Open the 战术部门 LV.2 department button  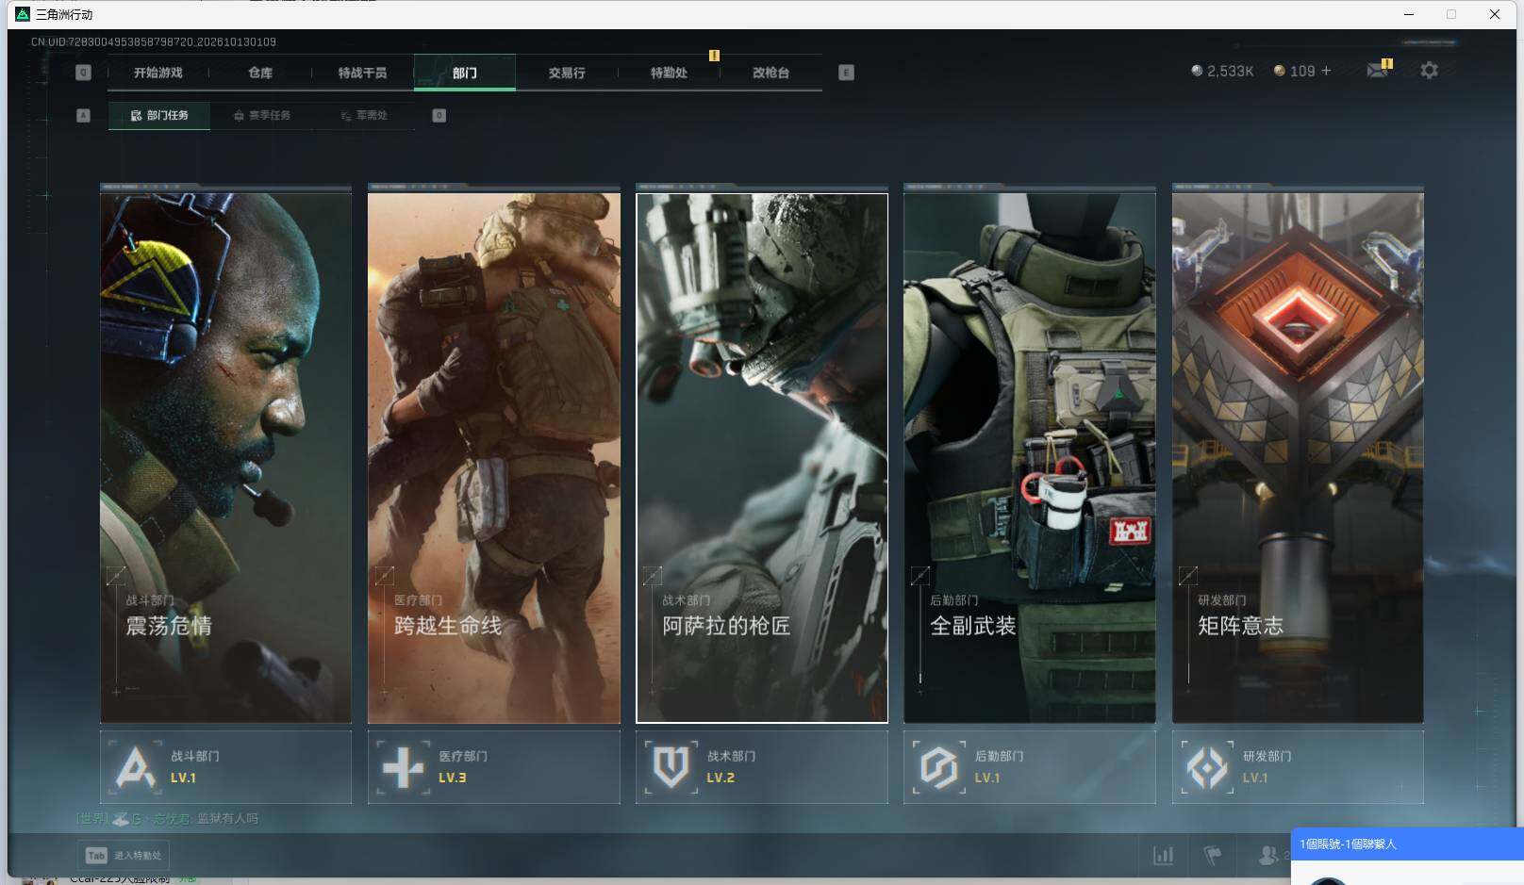(762, 767)
